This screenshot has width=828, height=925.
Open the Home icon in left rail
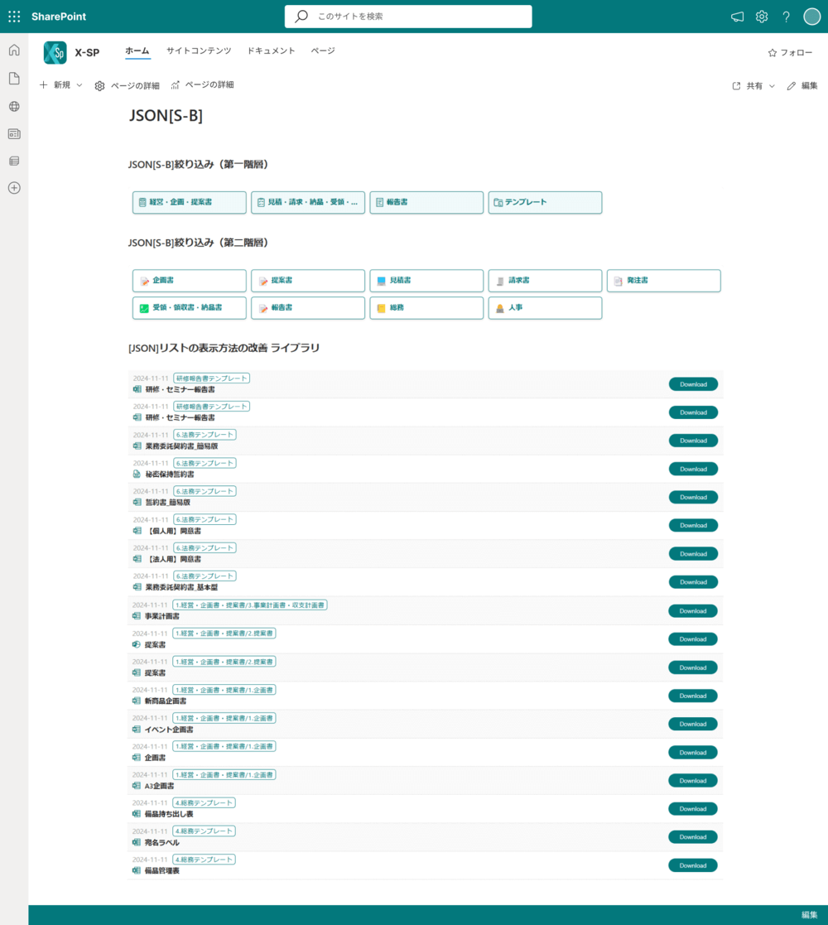pos(14,51)
